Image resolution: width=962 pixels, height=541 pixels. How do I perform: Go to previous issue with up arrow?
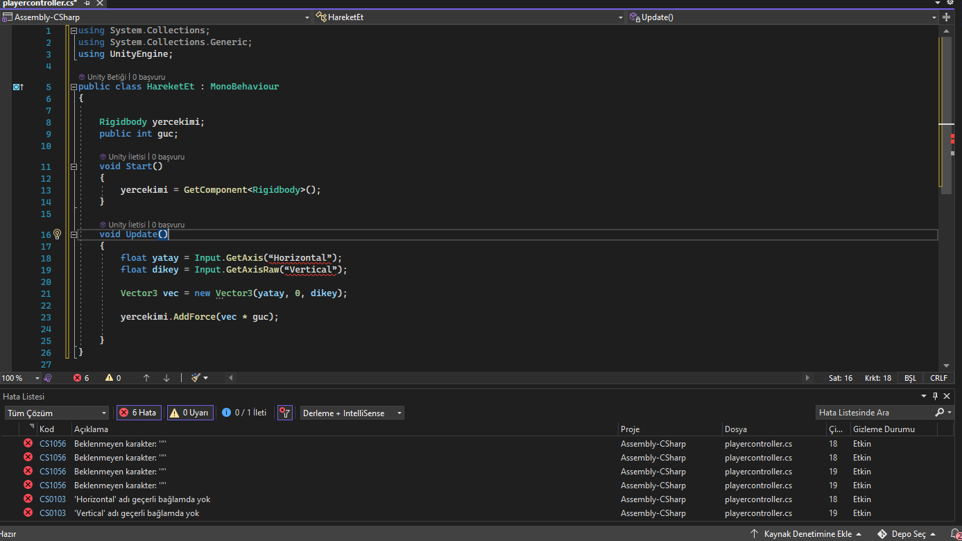(x=146, y=378)
